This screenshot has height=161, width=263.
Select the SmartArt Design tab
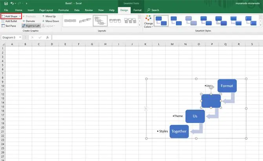(124, 10)
